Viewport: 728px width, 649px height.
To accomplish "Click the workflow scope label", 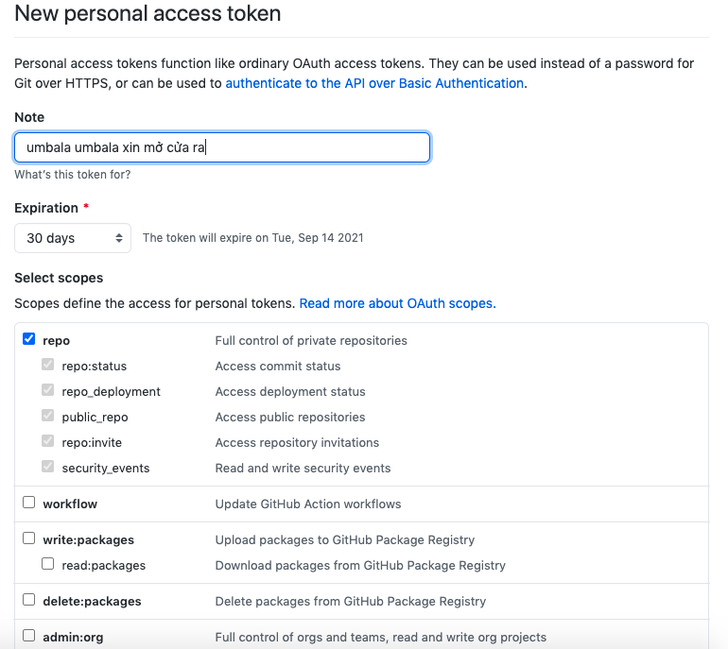I will 70,504.
